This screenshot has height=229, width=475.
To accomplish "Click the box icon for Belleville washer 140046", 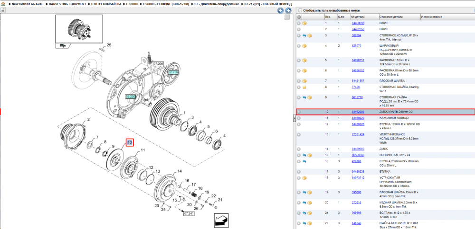I will coord(310,223).
